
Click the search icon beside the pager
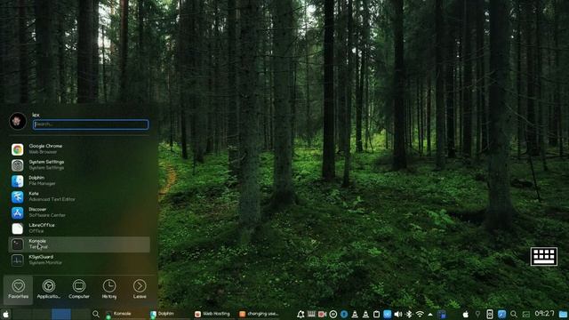point(96,314)
